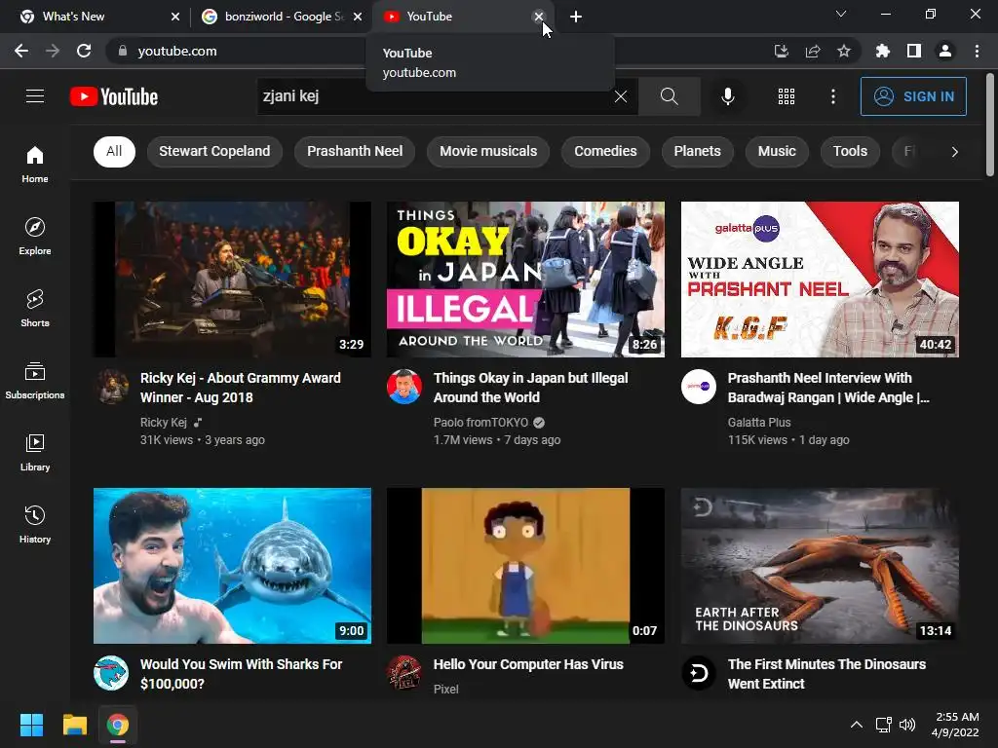The width and height of the screenshot is (998, 748).
Task: Click the magnifying glass search button
Action: [669, 96]
